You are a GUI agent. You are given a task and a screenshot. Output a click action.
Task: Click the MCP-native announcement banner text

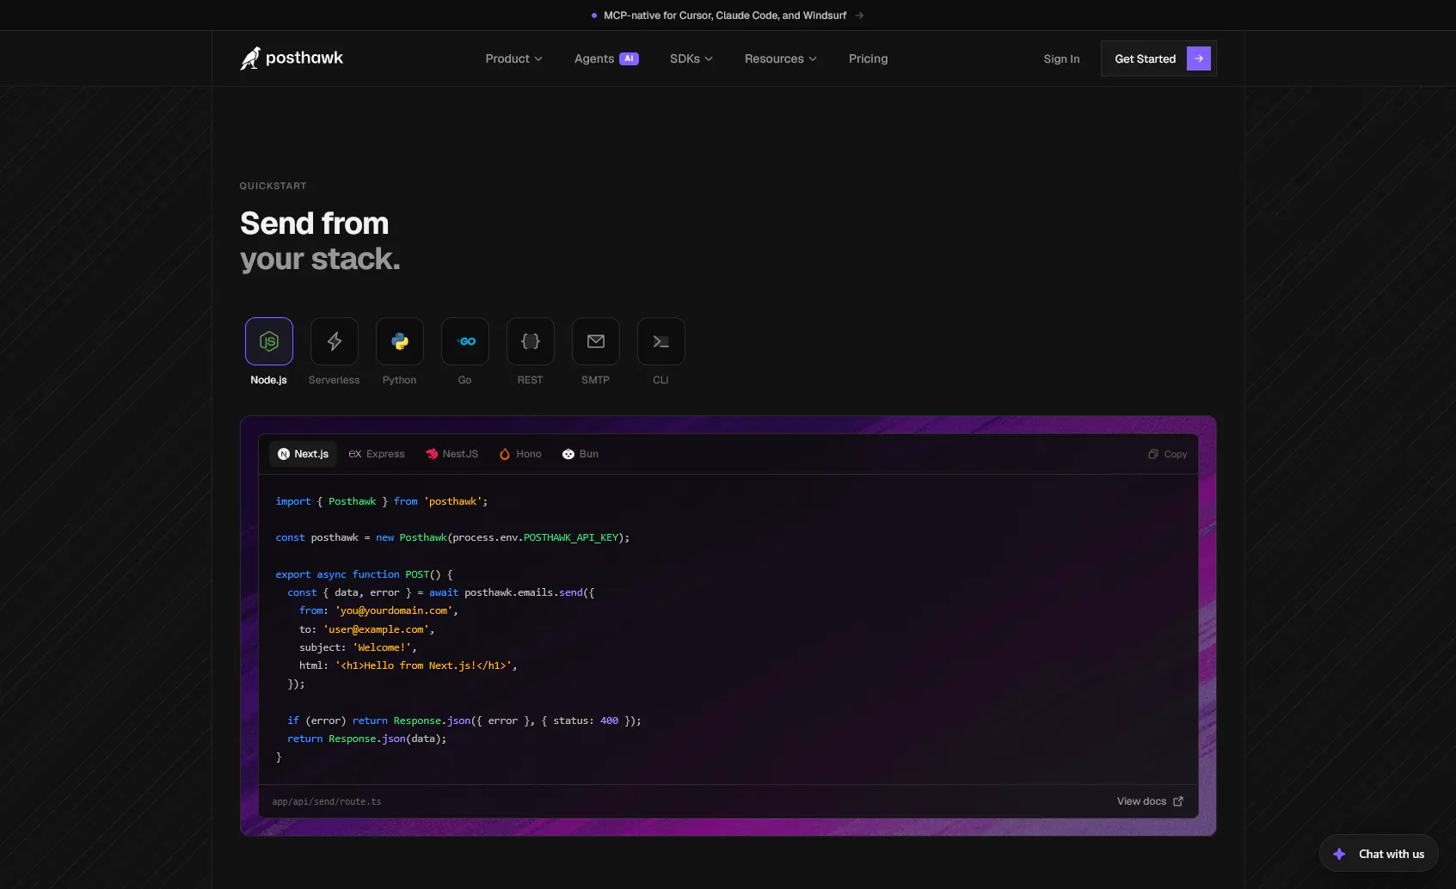pyautogui.click(x=725, y=15)
